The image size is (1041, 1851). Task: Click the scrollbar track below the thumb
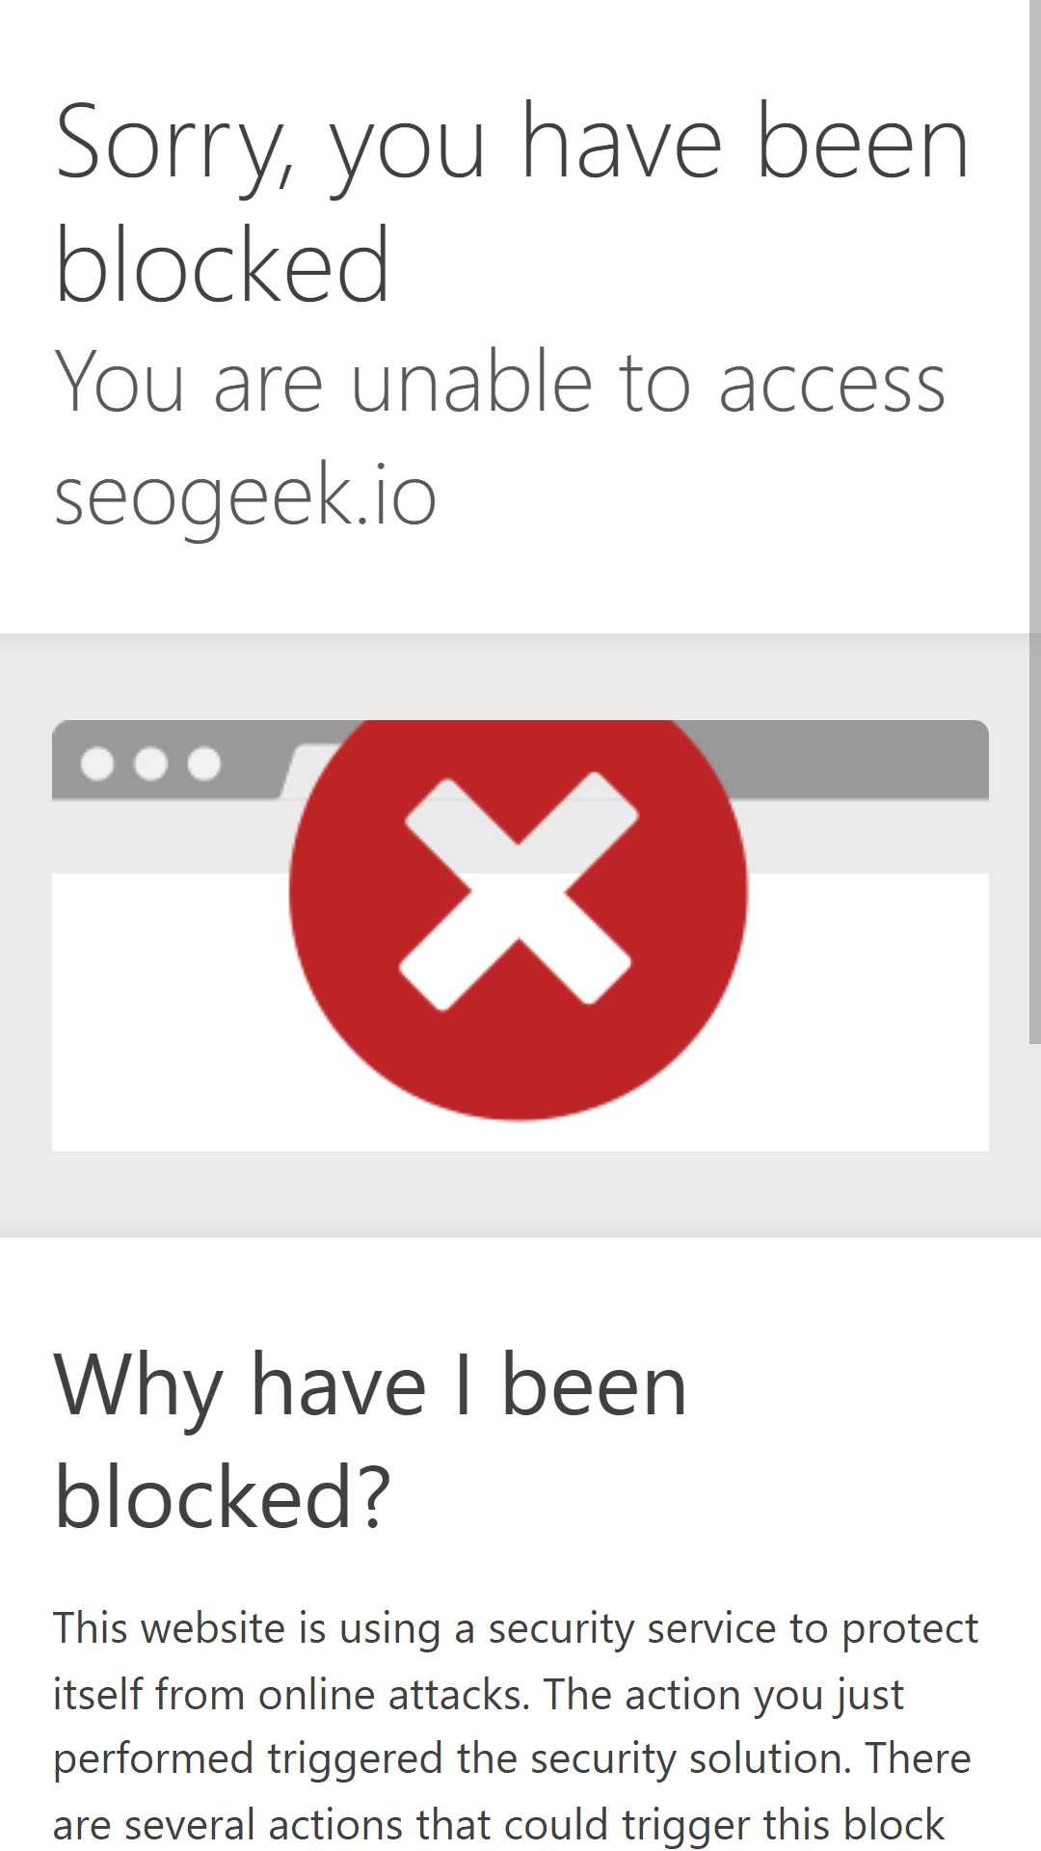(x=1035, y=1446)
